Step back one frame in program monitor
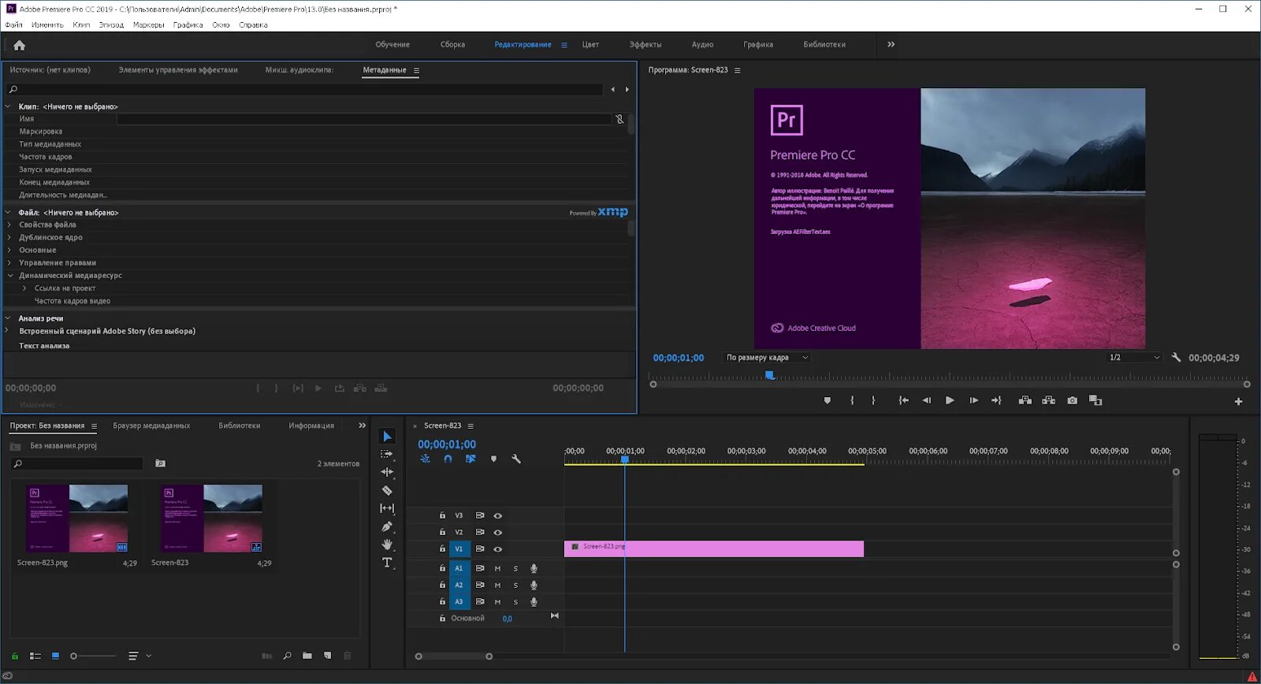Image resolution: width=1261 pixels, height=684 pixels. coord(927,400)
